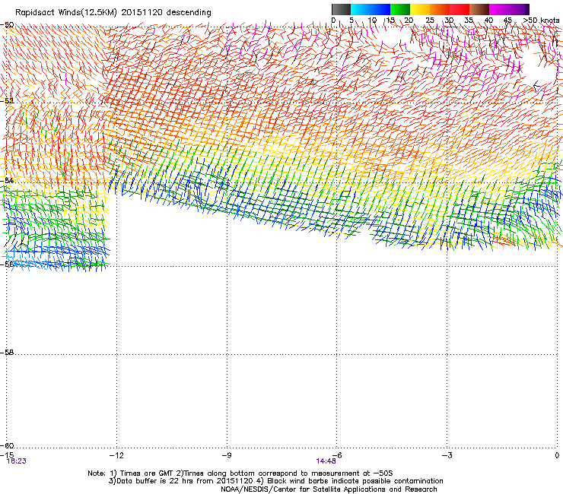This screenshot has width=563, height=494.
Task: Click the purple '16:23' swath time label
Action: click(x=16, y=461)
